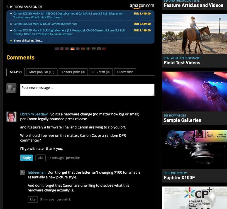This screenshot has height=209, width=227.
Task: Click the Amazon.com logo
Action: point(142,6)
